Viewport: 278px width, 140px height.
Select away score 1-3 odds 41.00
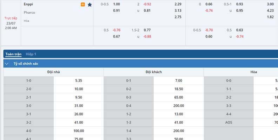[x=179, y=122]
